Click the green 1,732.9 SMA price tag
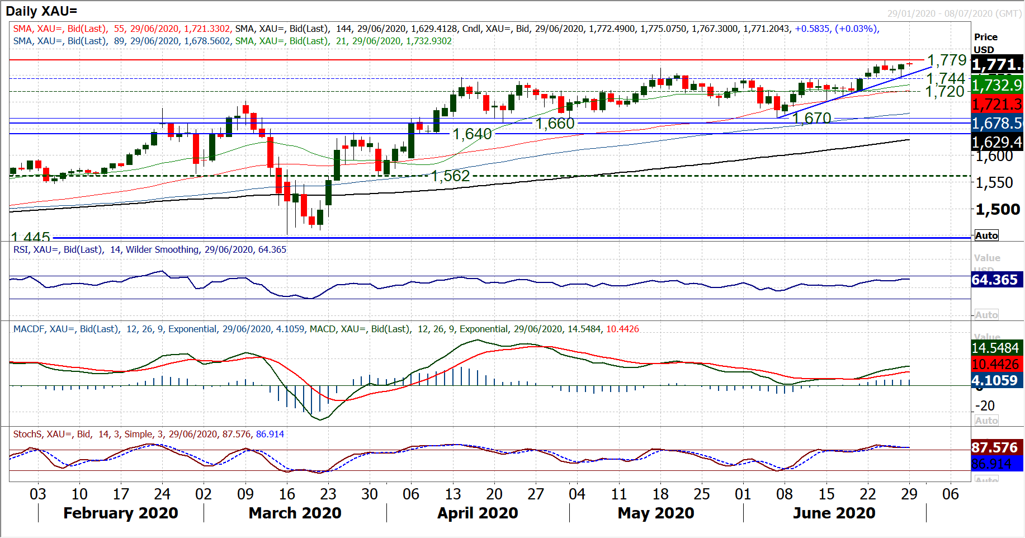Screen dimensions: 1025x538 pyautogui.click(x=996, y=85)
